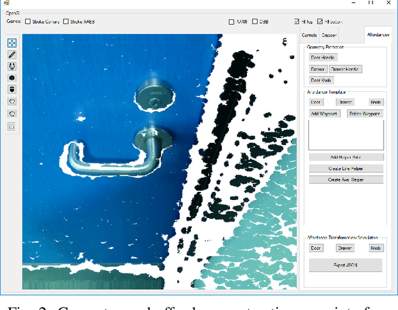Image resolution: width=398 pixels, height=310 pixels.
Task: Choose the solid cube tool icon
Action: pyautogui.click(x=12, y=78)
